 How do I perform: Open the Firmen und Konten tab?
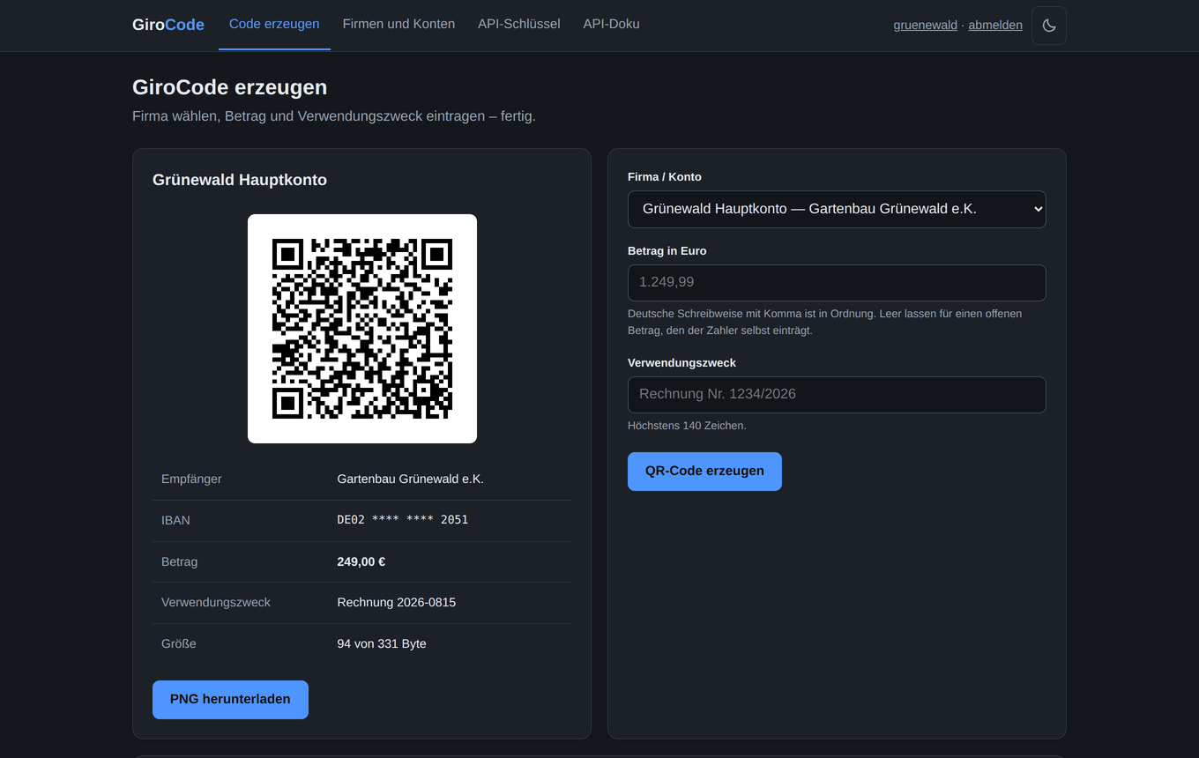coord(398,25)
